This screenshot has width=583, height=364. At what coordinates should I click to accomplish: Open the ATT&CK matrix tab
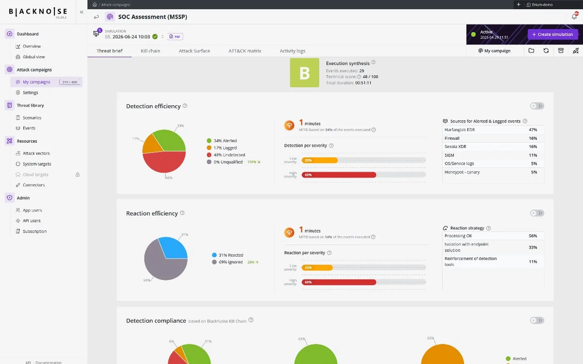[245, 51]
